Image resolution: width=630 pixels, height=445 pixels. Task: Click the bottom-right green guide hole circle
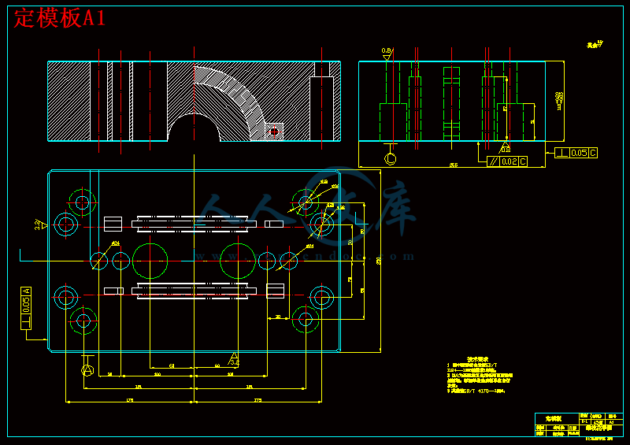305,319
